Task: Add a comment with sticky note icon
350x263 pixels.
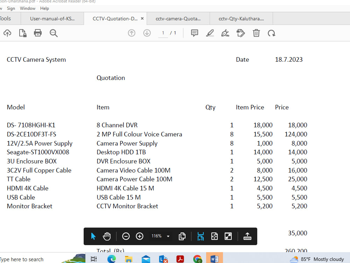Action: click(194, 33)
